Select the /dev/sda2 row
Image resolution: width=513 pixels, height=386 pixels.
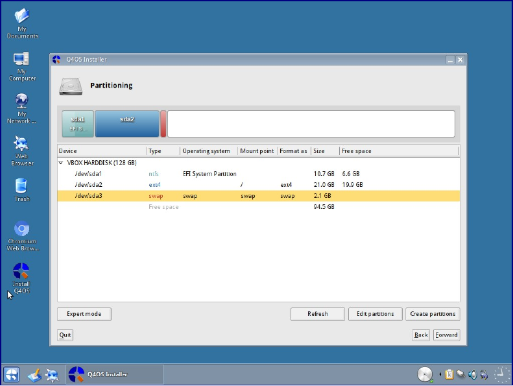(x=259, y=185)
